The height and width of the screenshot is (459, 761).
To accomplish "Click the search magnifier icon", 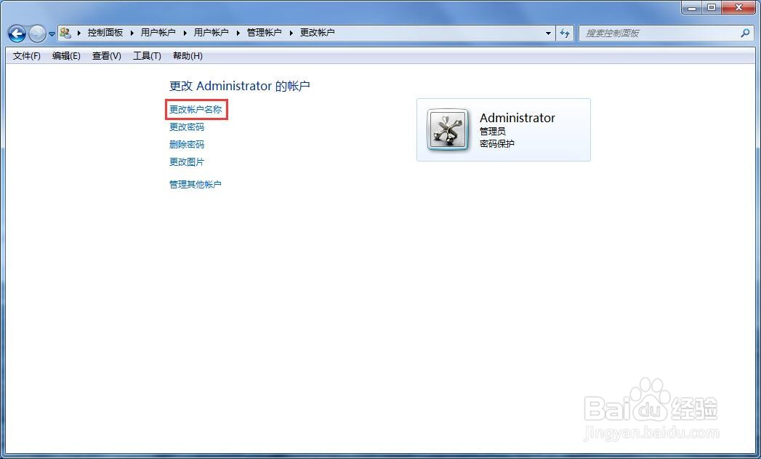I will click(746, 33).
